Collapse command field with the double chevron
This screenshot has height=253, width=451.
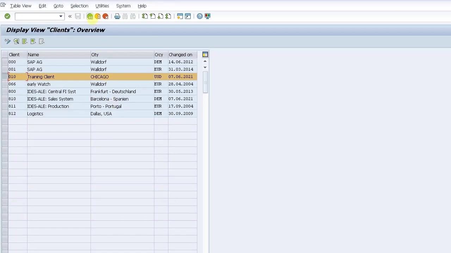[x=70, y=16]
